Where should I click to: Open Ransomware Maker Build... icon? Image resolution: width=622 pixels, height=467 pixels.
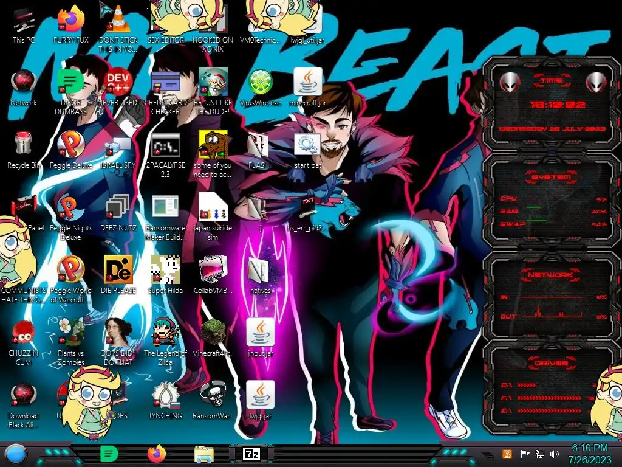coord(166,218)
